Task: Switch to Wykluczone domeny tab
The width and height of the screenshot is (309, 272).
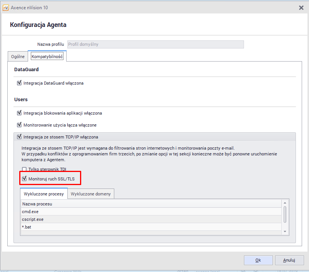Action: 90,194
